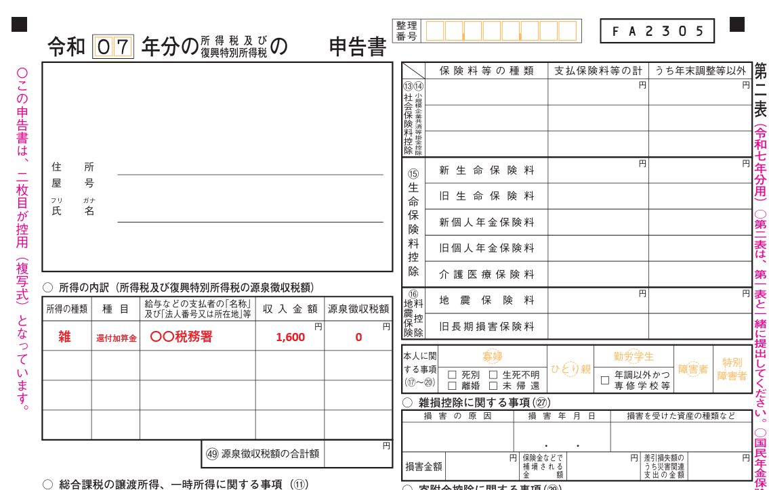Select the 勤労学生 circle option

[633, 356]
